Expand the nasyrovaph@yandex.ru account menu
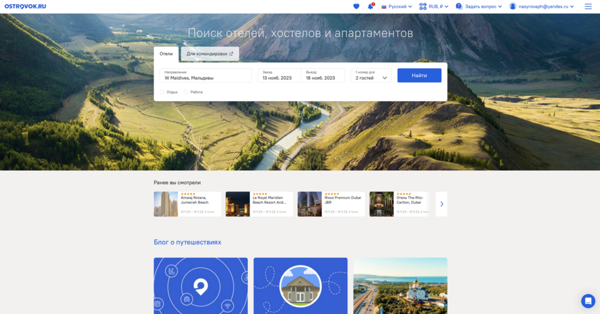This screenshot has width=600, height=314. pyautogui.click(x=546, y=7)
